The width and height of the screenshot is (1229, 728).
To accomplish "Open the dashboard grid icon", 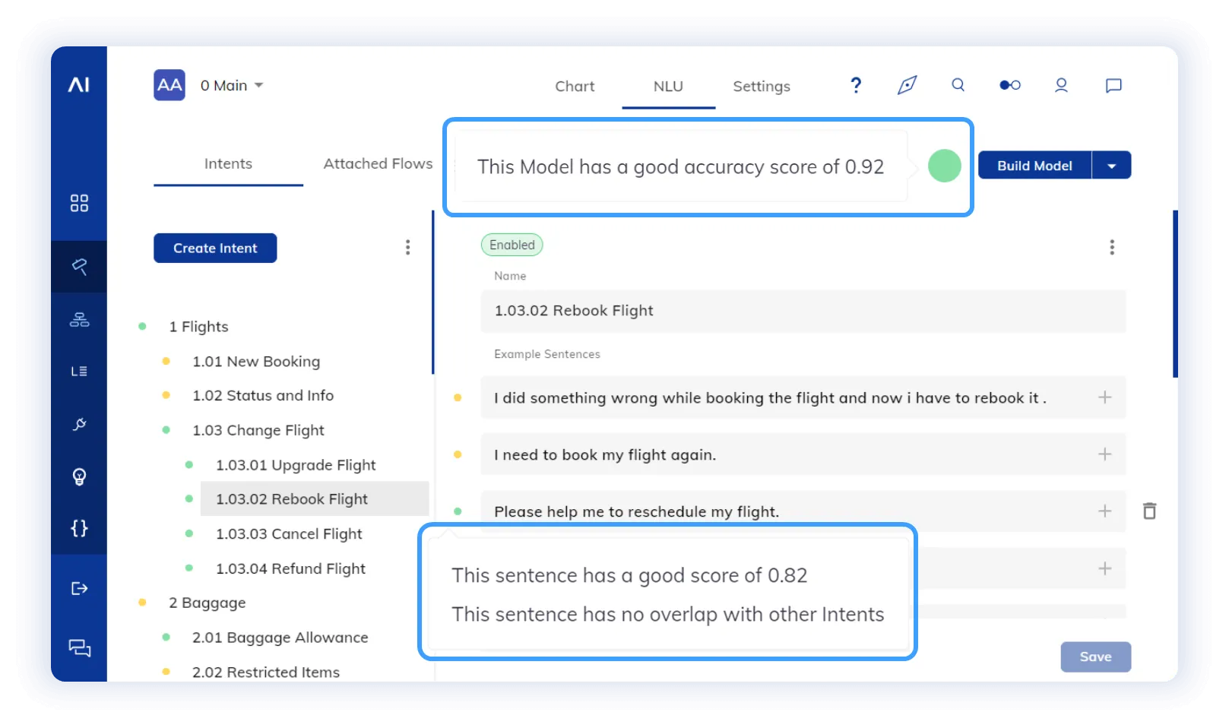I will [79, 203].
